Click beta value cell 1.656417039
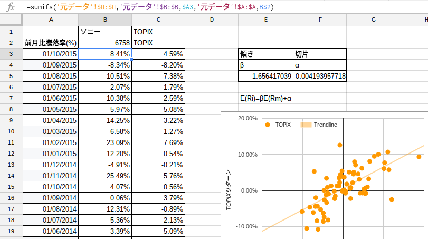The image size is (428, 239). point(265,76)
